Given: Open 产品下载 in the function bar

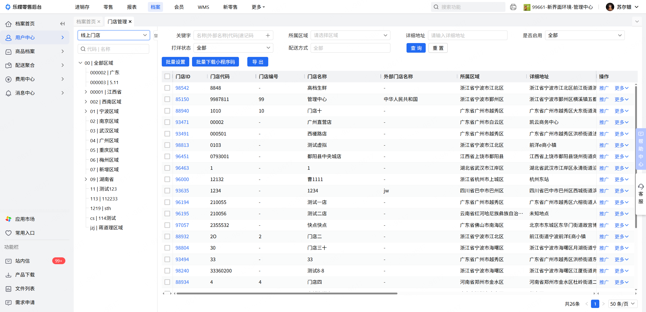Looking at the screenshot, I should tap(25, 275).
